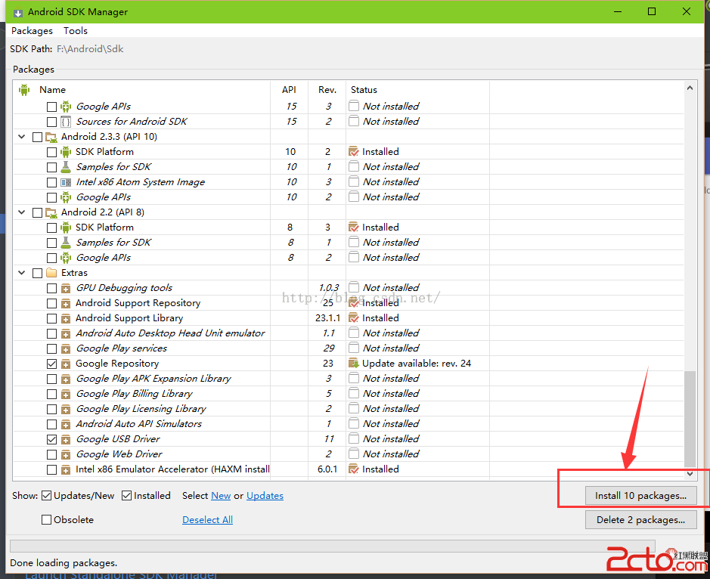Click the Sources for Android SDK icon

pyautogui.click(x=66, y=122)
